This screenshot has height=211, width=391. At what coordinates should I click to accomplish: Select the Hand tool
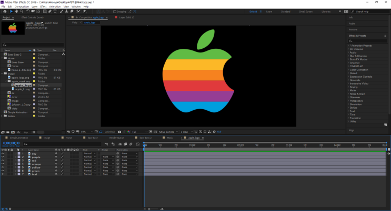tap(16, 12)
